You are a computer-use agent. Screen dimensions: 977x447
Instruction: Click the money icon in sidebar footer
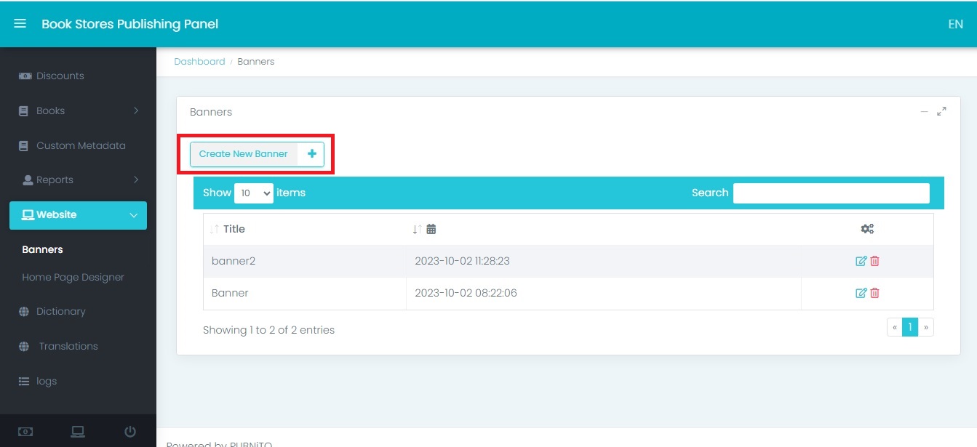point(25,432)
